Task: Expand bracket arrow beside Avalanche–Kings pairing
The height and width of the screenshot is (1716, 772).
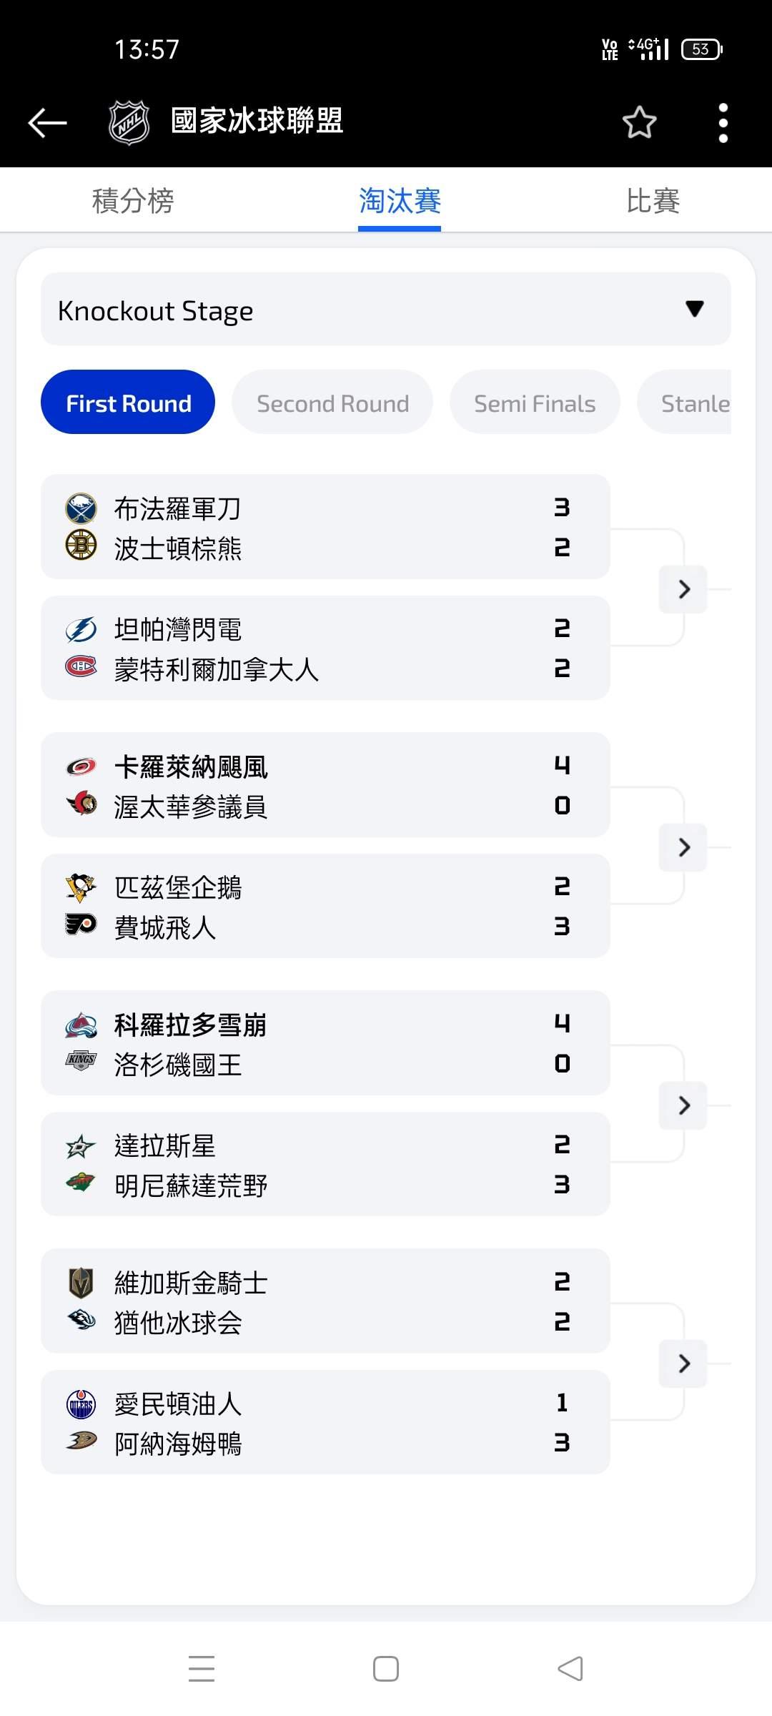Action: point(683,1105)
